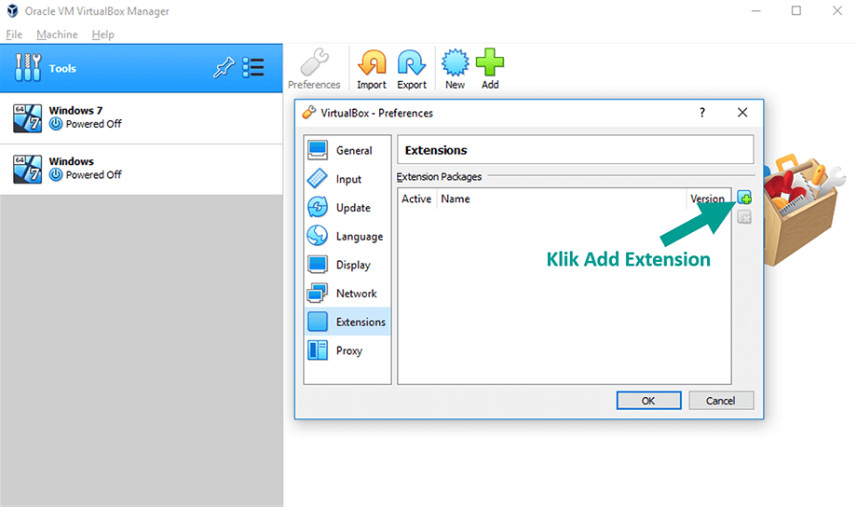The height and width of the screenshot is (507, 857).
Task: Click the Import appliance toolbar icon
Action: 372,69
